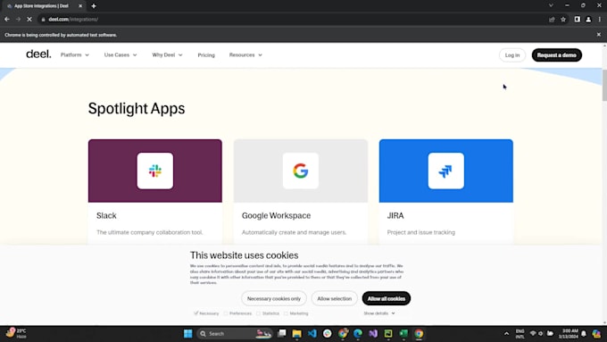Expand Show details in cookie banner
607x342 pixels.
tap(379, 313)
